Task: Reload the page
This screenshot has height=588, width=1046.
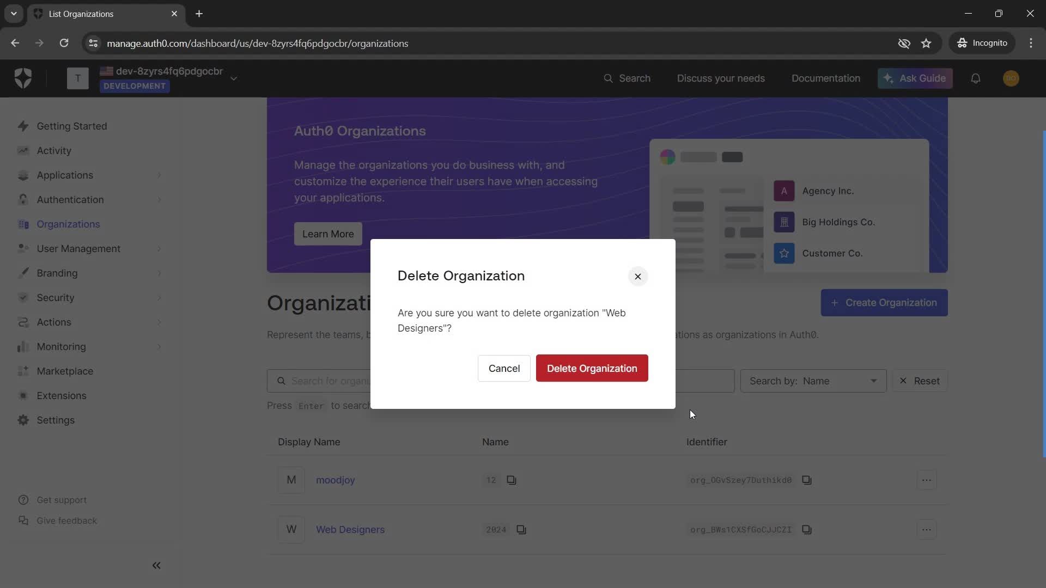Action: pyautogui.click(x=64, y=43)
